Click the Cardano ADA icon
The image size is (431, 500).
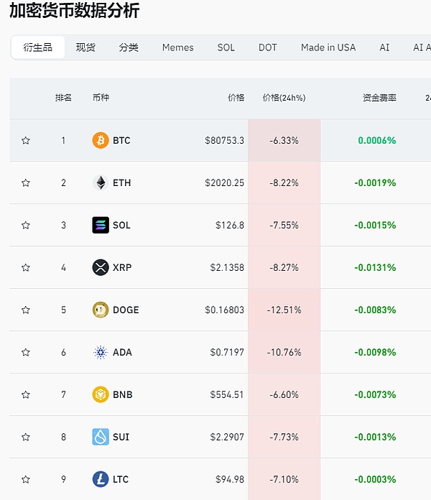pyautogui.click(x=101, y=352)
